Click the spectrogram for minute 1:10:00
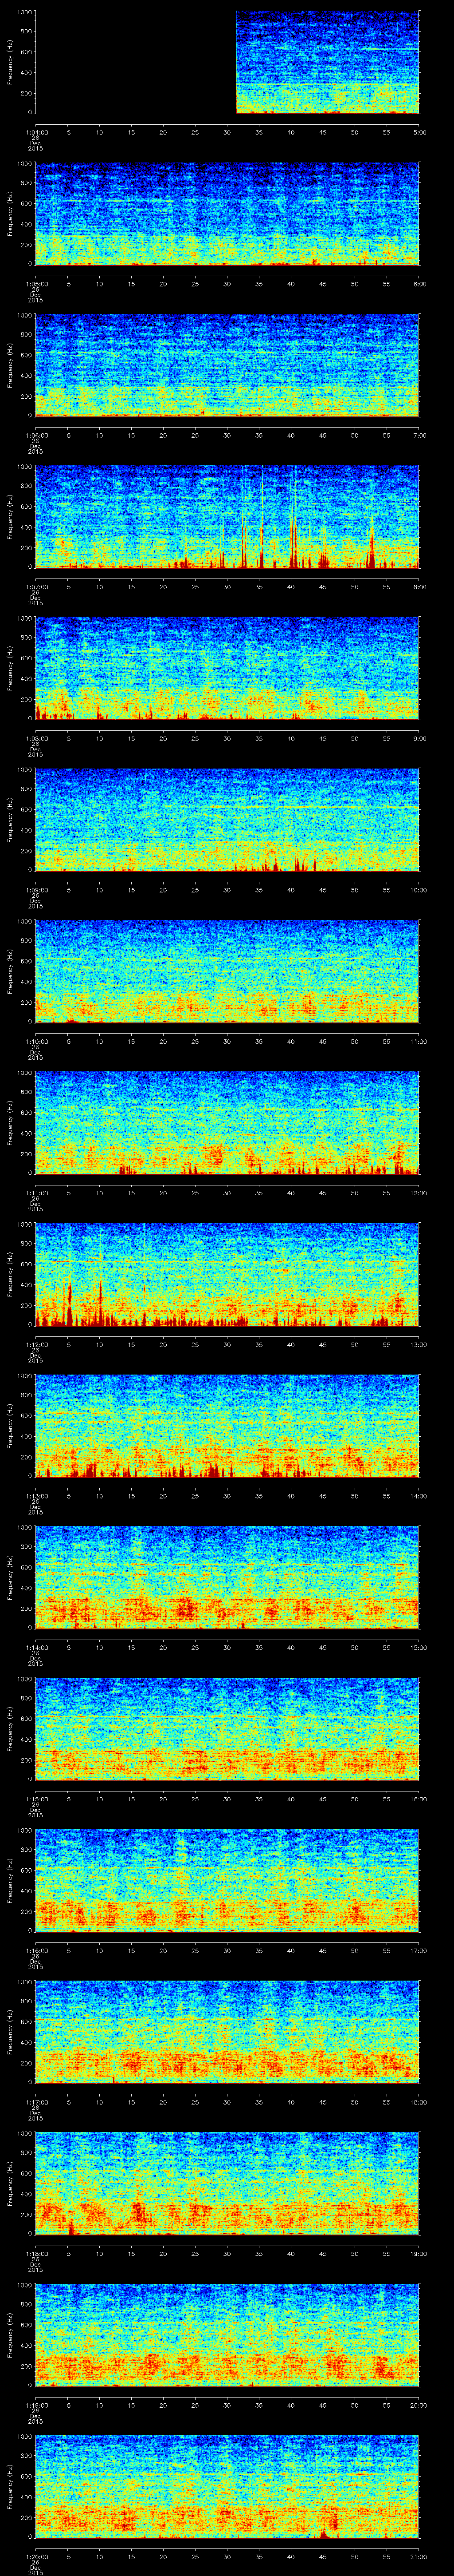Viewport: 454px width, 2576px height. click(227, 971)
